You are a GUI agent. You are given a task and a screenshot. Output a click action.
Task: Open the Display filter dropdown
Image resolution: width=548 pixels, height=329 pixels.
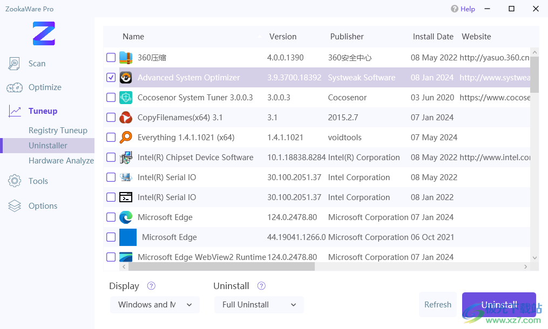coord(155,305)
